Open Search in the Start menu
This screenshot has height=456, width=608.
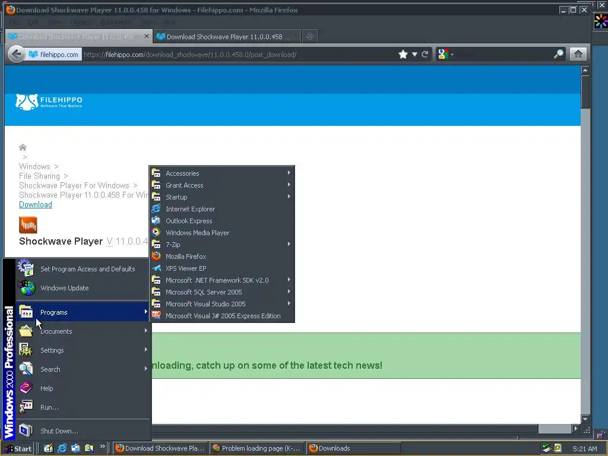tap(83, 369)
